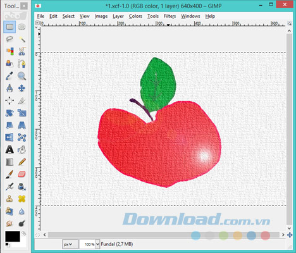The image size is (296, 253).
Task: Open the Filters menu
Action: (x=170, y=16)
